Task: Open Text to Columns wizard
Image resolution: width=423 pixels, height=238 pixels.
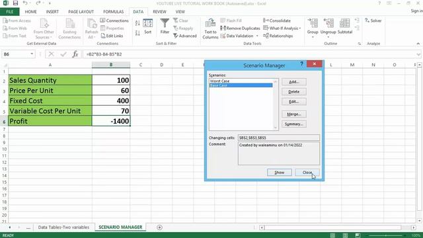Action: [x=210, y=29]
